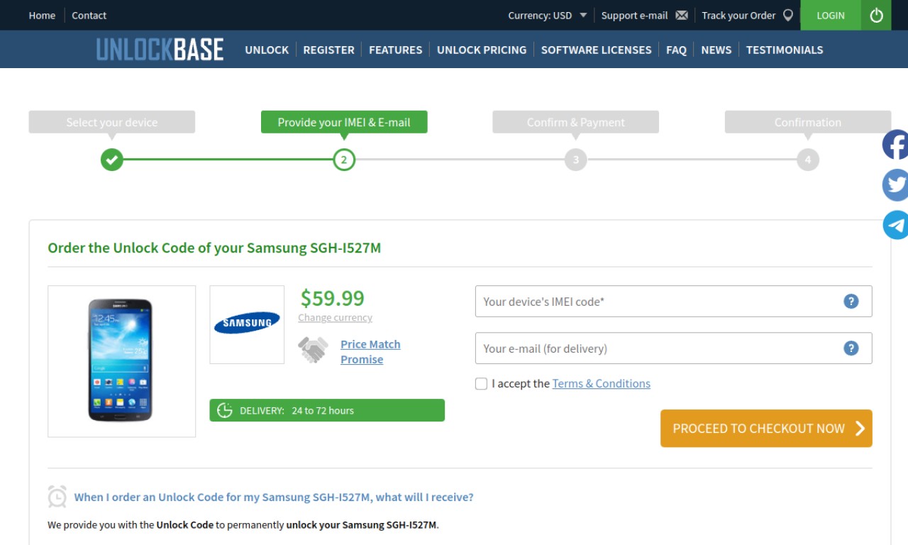Open the Twitter share icon
The image size is (908, 545).
click(x=895, y=185)
